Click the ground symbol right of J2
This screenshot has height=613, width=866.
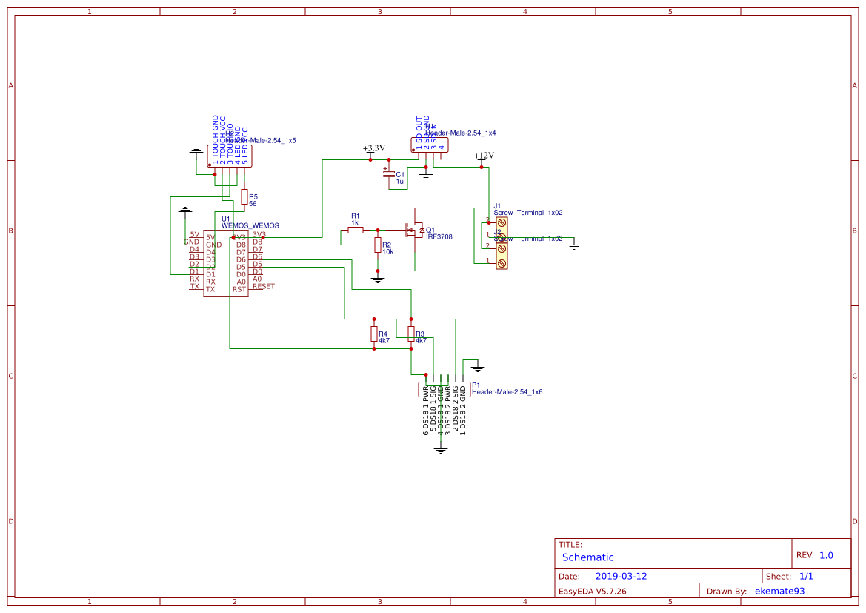pyautogui.click(x=574, y=246)
